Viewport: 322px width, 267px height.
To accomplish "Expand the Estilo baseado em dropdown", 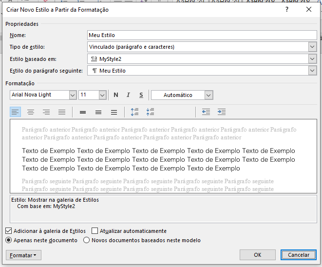I will tap(312, 59).
